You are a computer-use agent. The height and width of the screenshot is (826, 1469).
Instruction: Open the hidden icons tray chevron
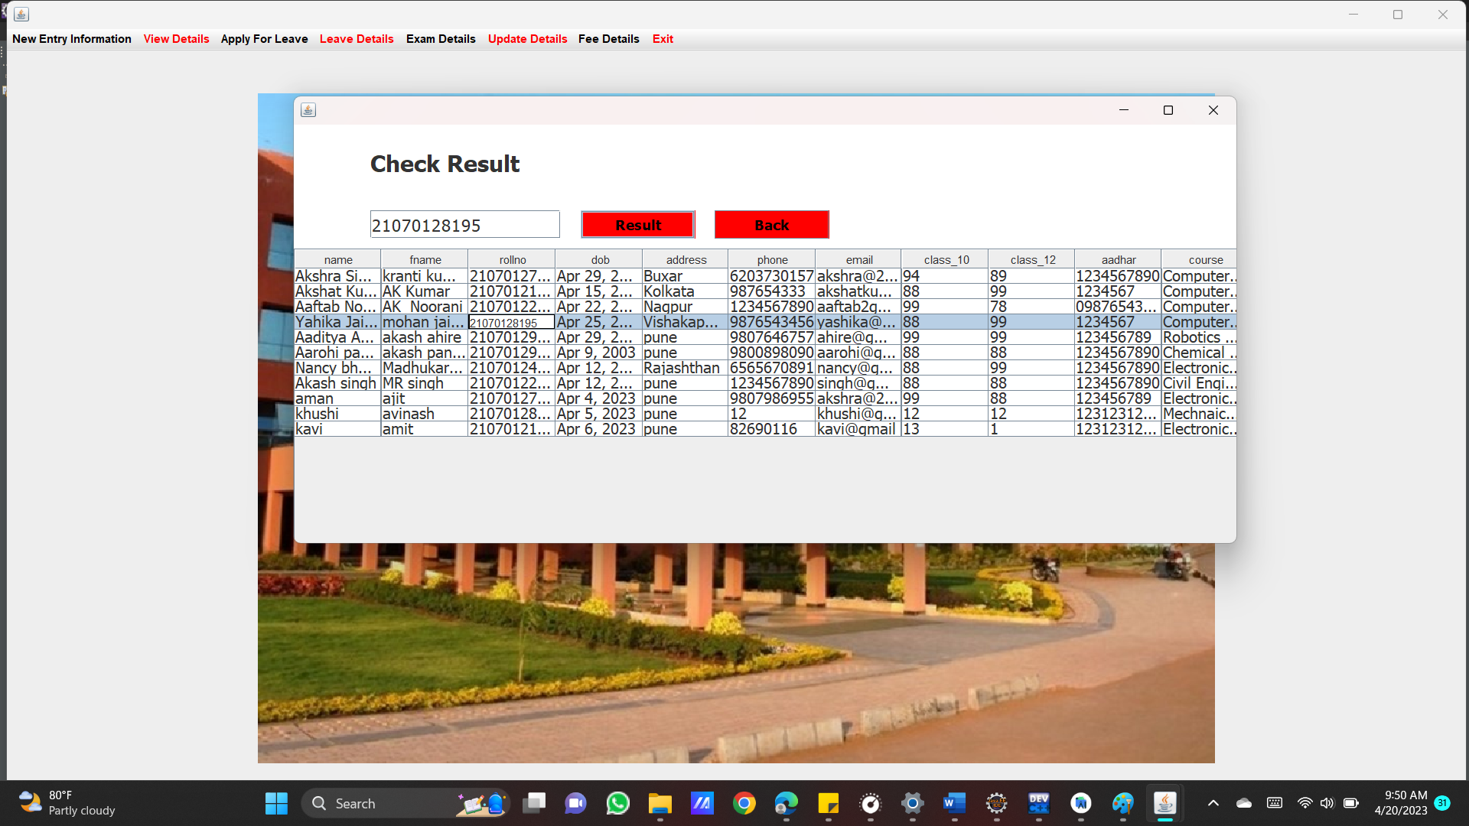[1213, 803]
